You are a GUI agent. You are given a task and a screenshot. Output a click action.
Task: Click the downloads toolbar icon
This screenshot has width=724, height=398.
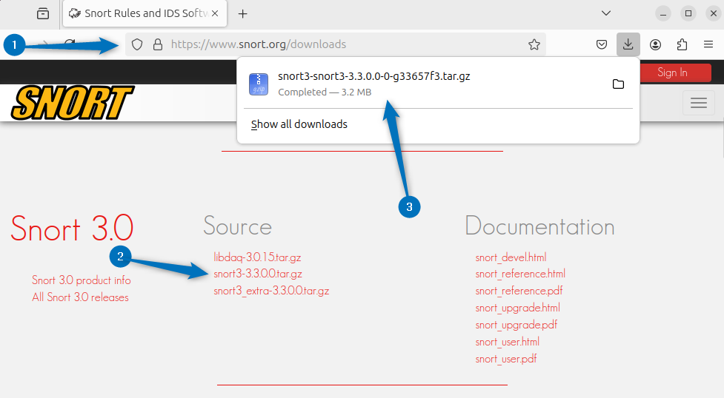pos(628,44)
